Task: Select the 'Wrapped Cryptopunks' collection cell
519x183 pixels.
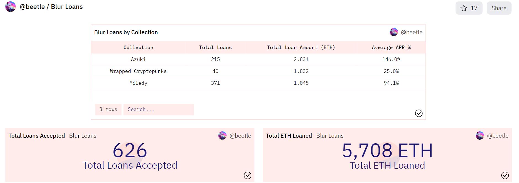Action: (x=138, y=71)
